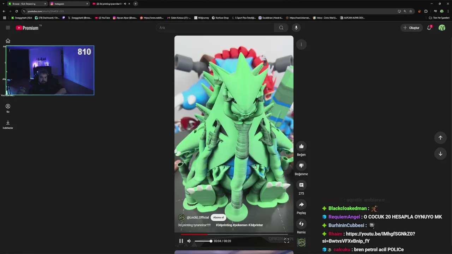The image size is (452, 254).
Task: Bookmark this page with the star
Action: click(x=411, y=11)
